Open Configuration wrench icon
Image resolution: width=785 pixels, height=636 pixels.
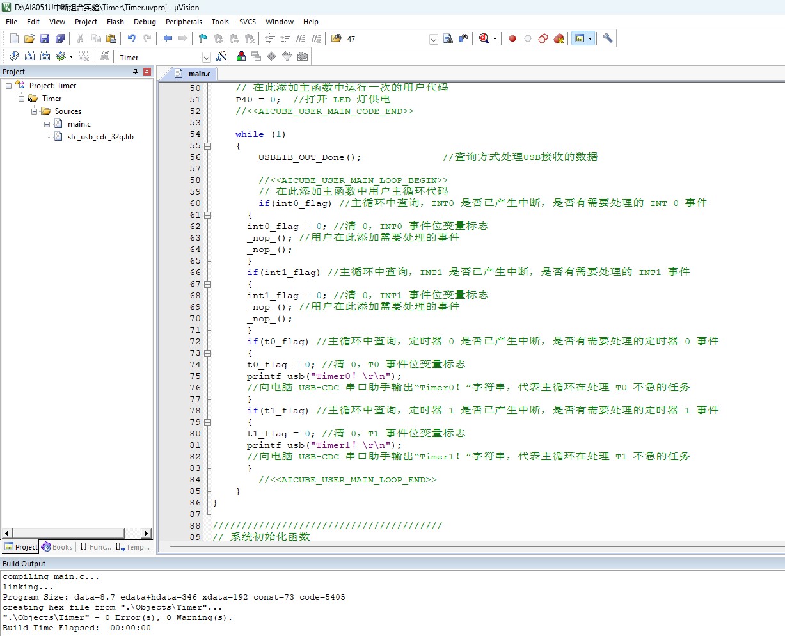(x=608, y=38)
